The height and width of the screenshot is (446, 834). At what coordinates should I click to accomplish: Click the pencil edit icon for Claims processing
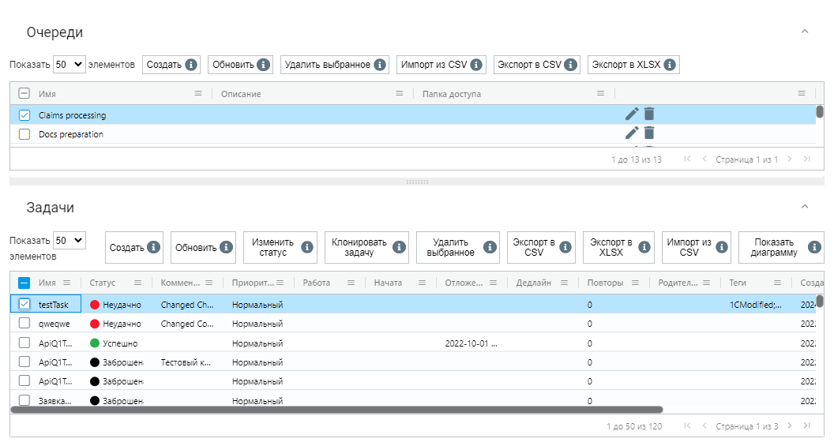(631, 114)
